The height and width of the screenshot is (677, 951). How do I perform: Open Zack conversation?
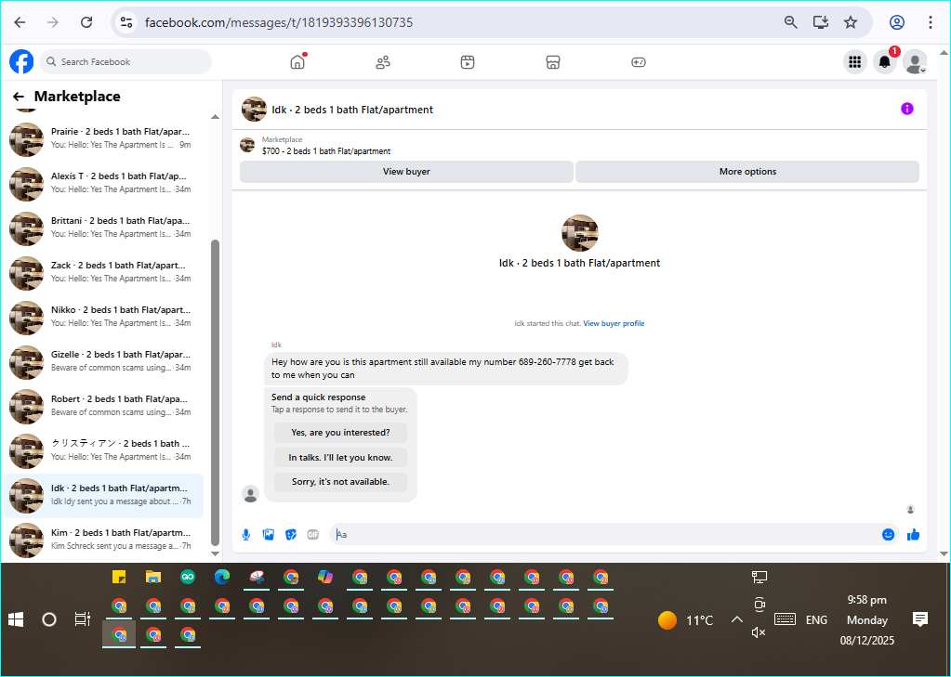[x=103, y=272]
